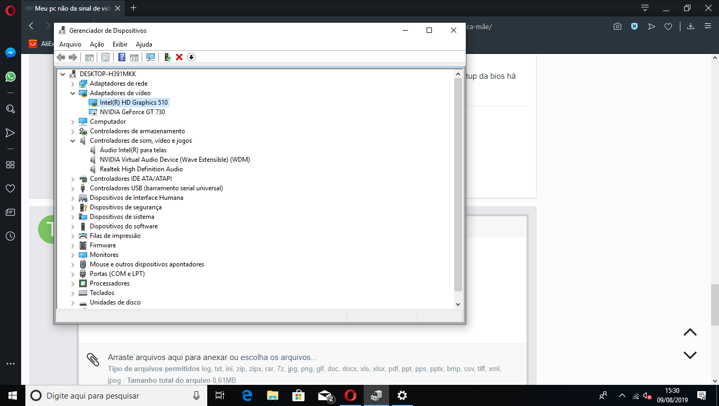This screenshot has height=406, width=719.
Task: Expand Controladores IDE ATA/ATAPI node
Action: coord(73,179)
